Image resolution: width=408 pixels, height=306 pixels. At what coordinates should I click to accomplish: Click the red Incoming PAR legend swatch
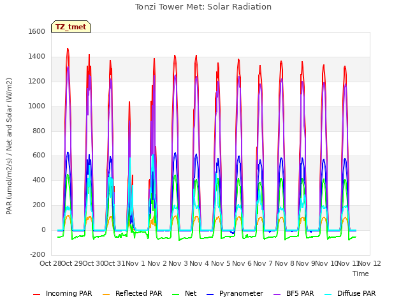[37, 295]
